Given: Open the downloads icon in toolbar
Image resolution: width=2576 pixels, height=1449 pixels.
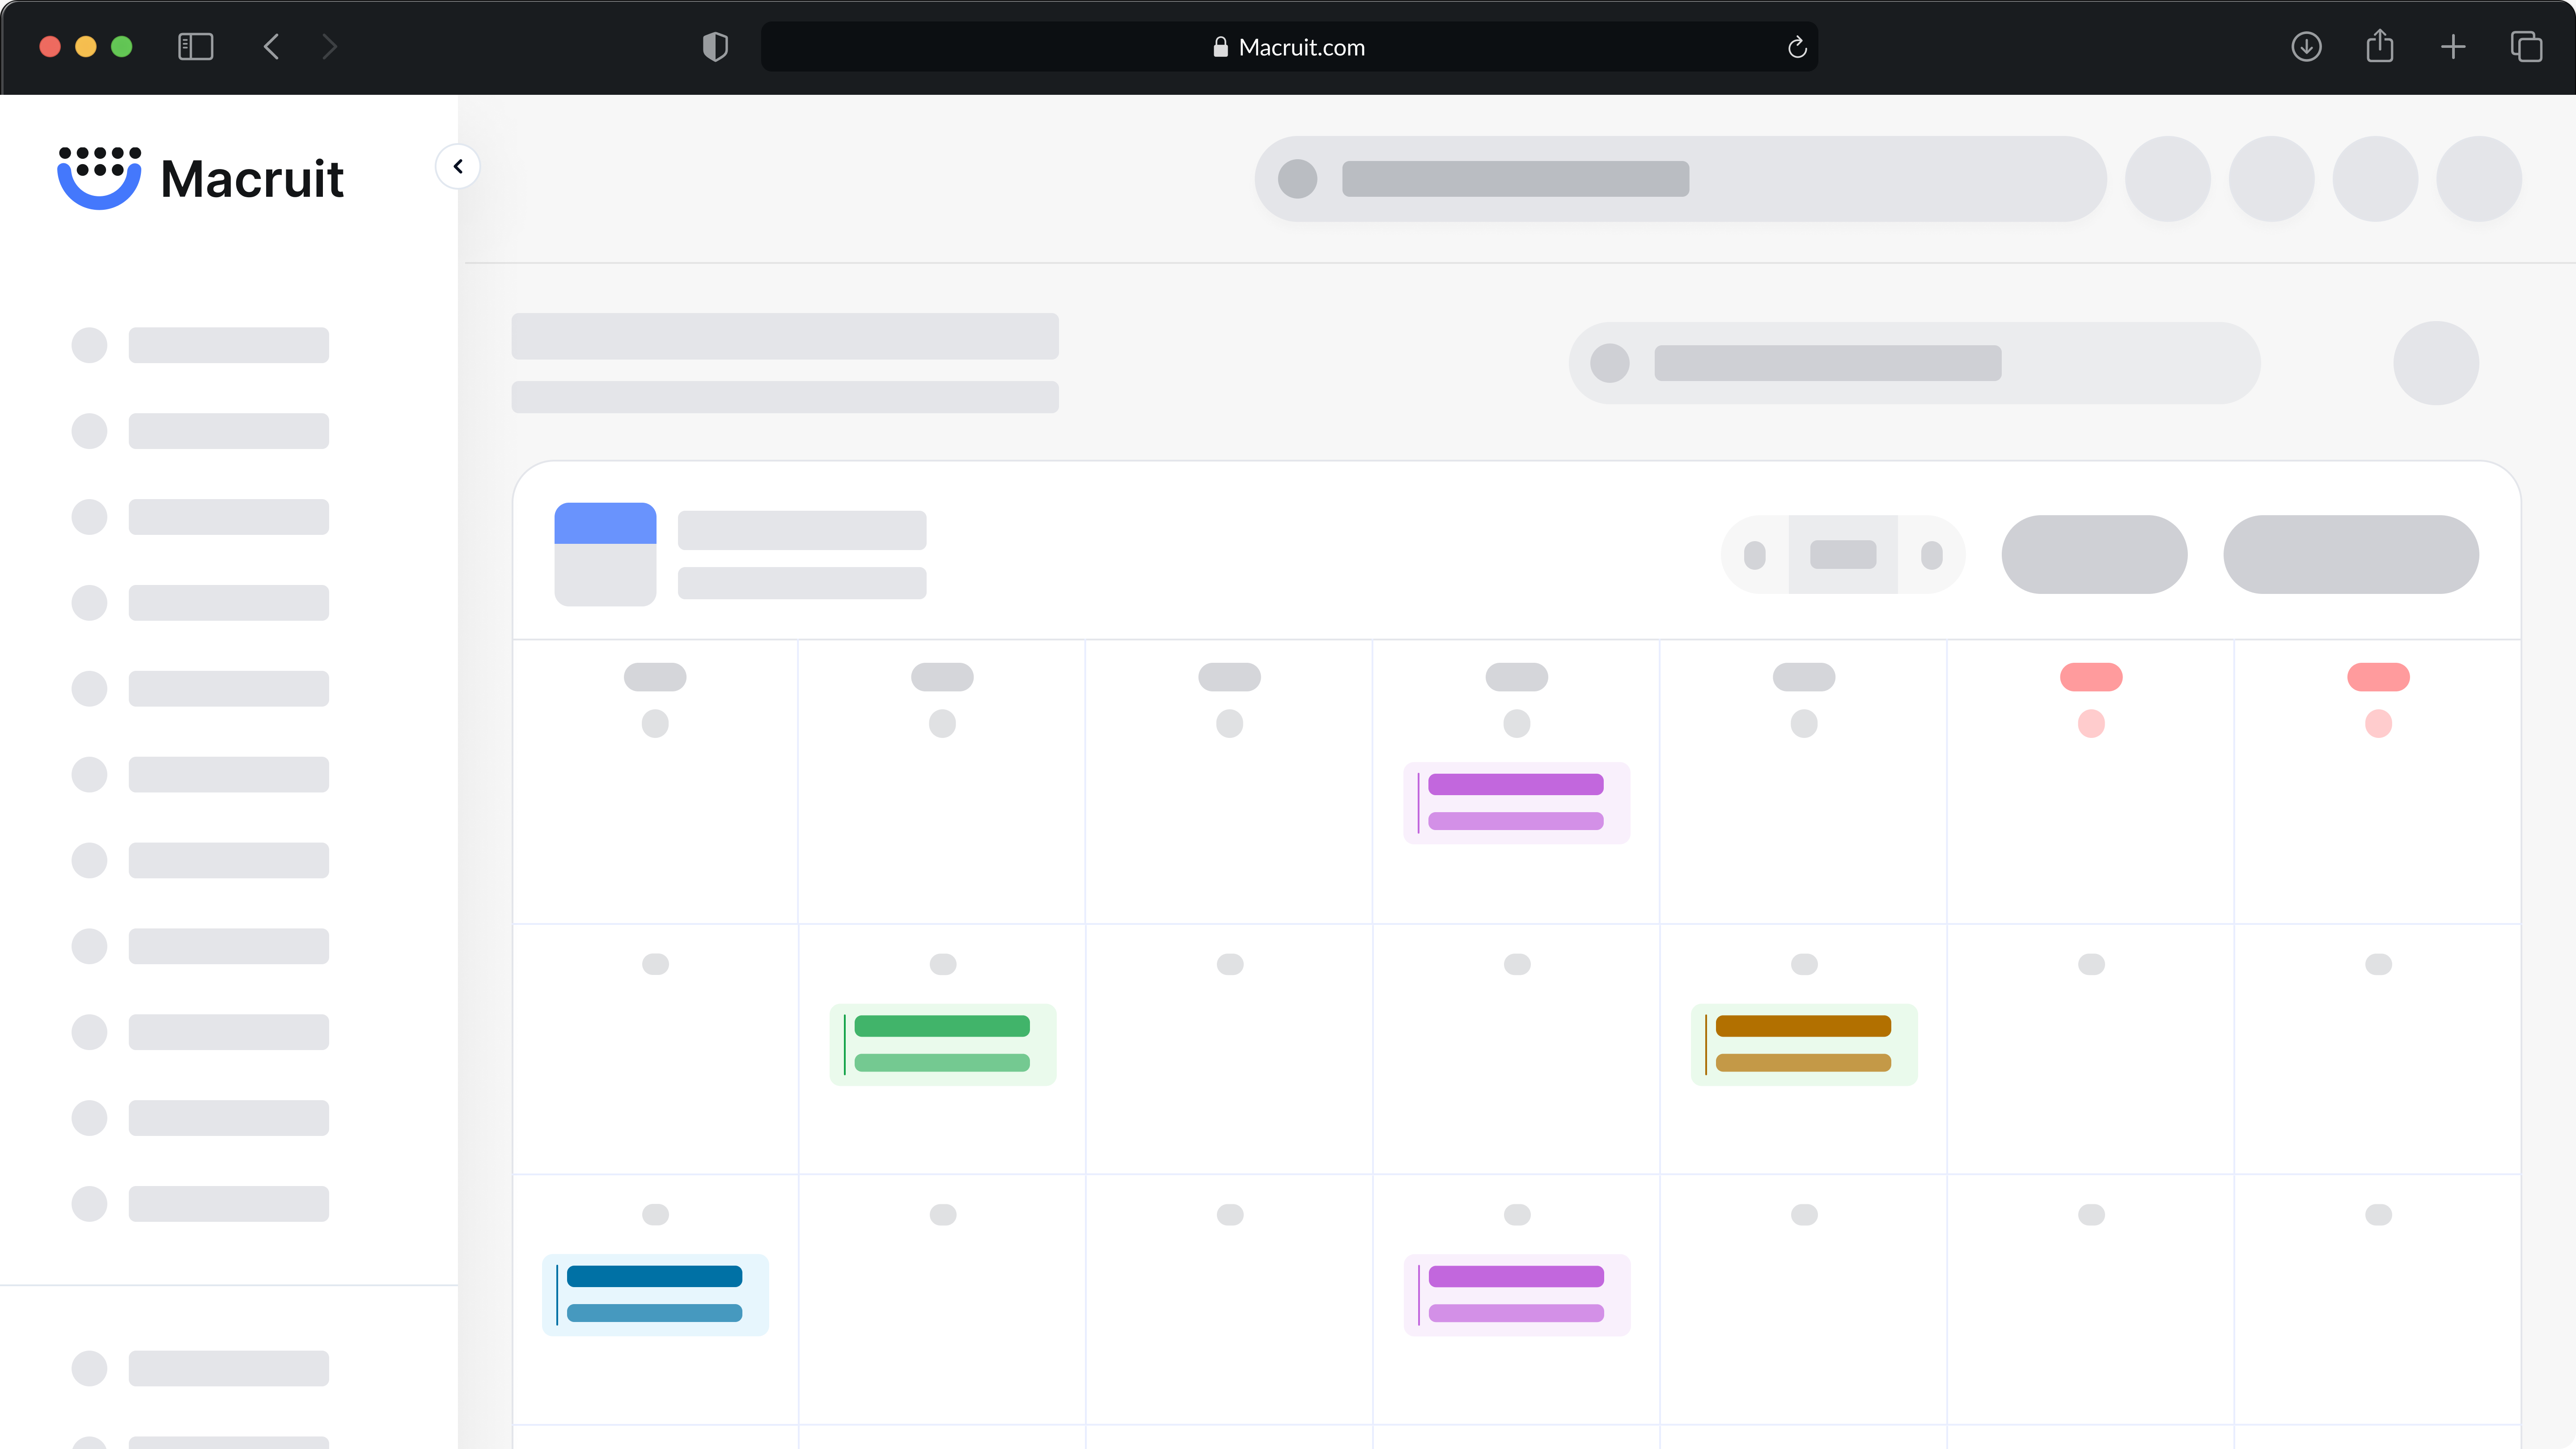Looking at the screenshot, I should coord(2306,47).
